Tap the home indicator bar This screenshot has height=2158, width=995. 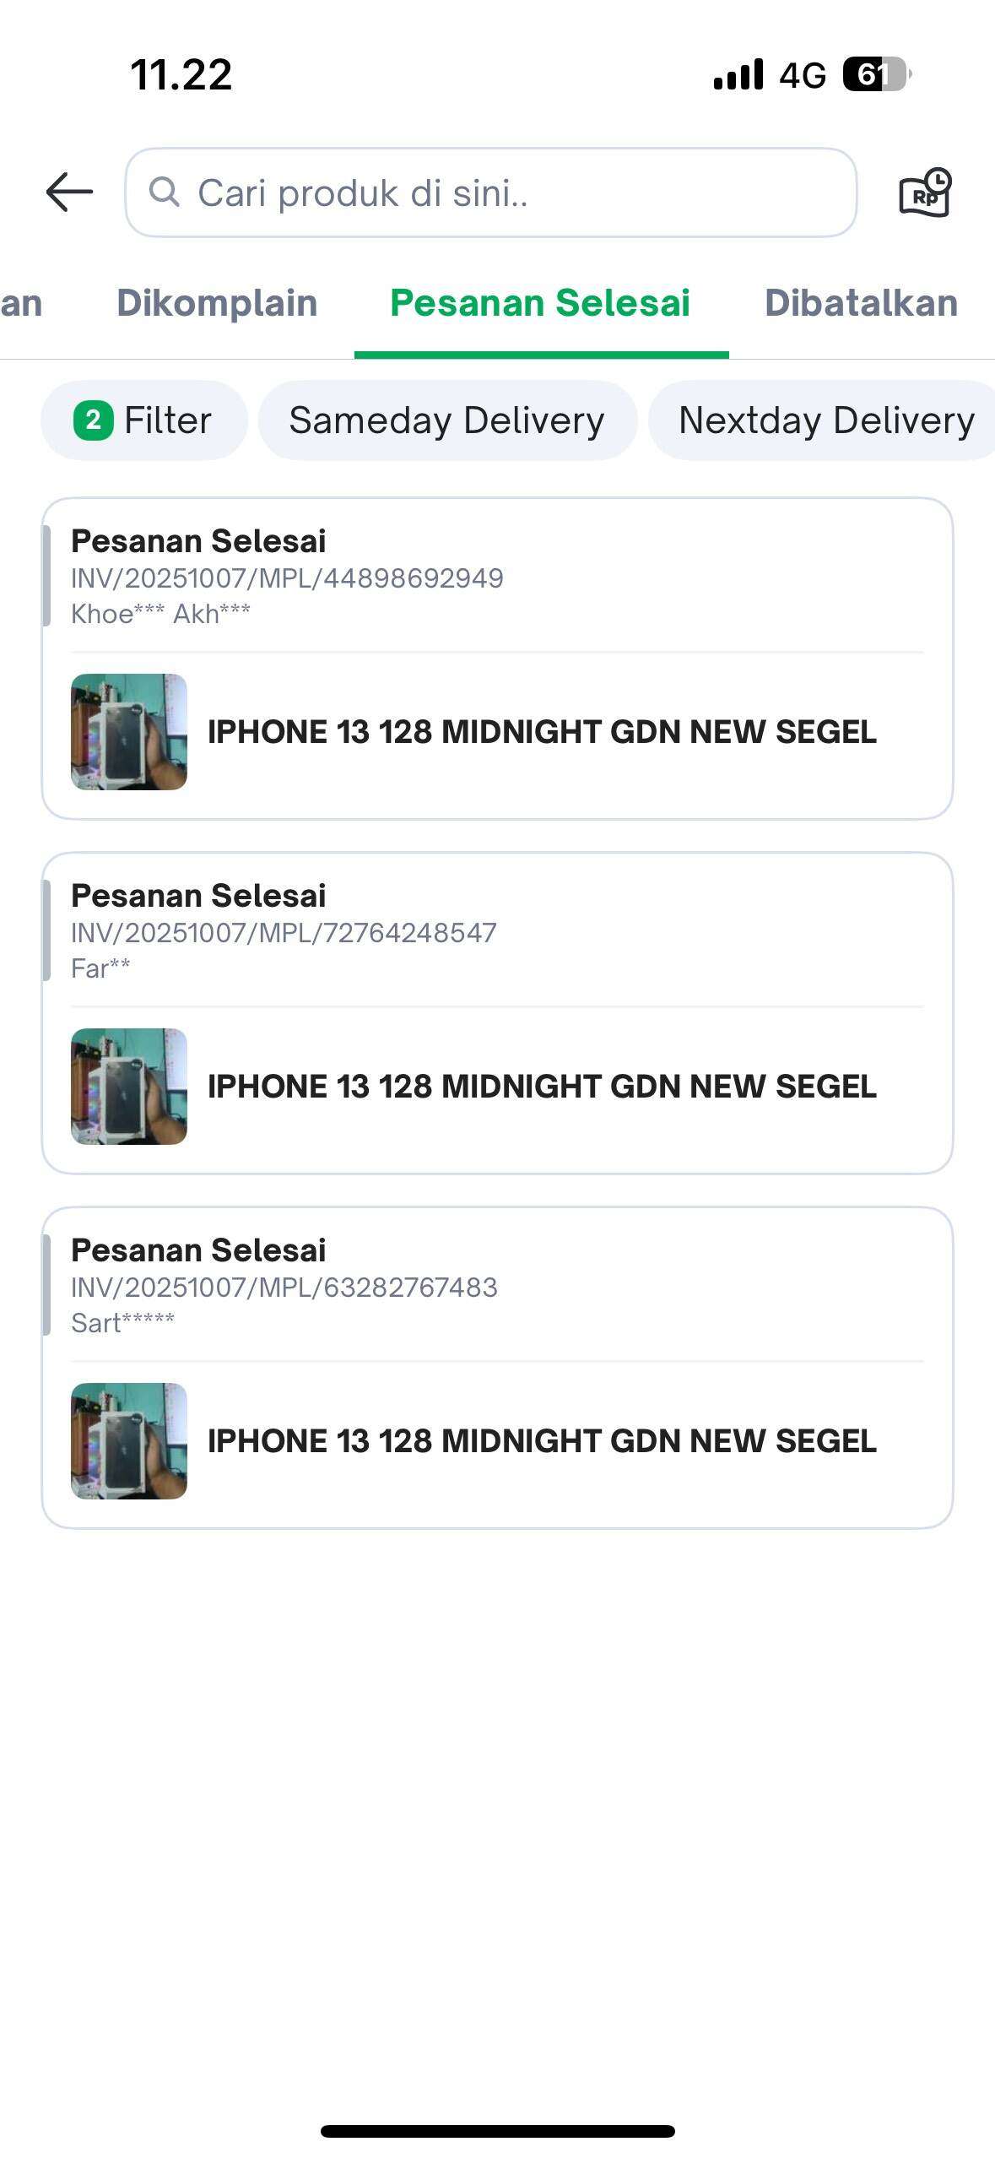point(498,2132)
